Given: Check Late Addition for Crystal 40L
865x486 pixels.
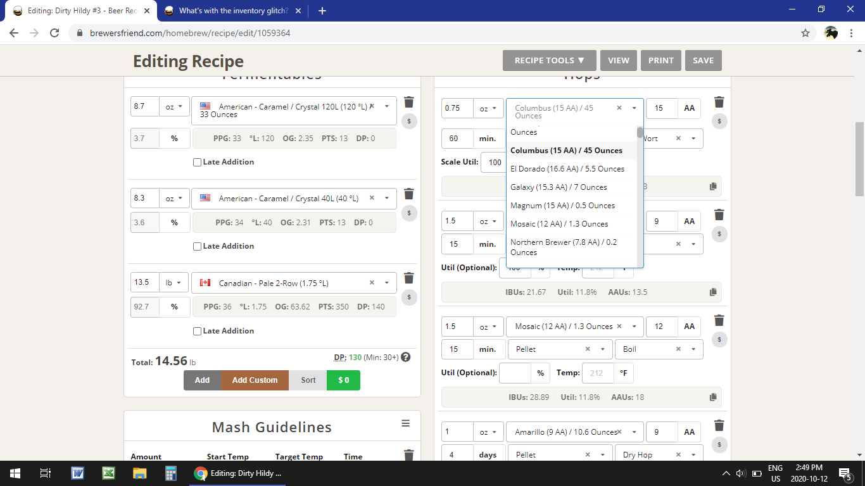Looking at the screenshot, I should tap(198, 246).
